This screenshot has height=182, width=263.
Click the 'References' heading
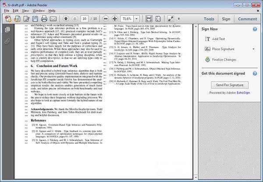[x=39, y=121]
